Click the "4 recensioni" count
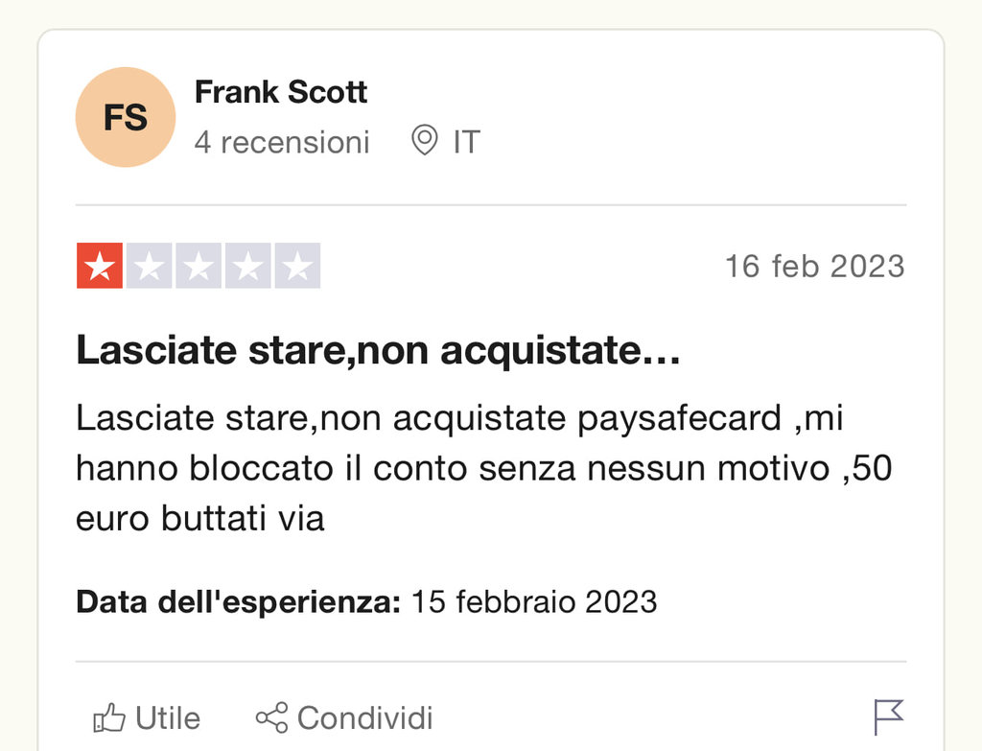Screen dimensions: 982x751 (282, 142)
